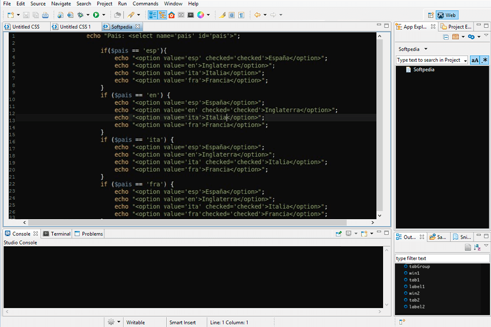491x327 pixels.
Task: Open the Commands menu
Action: 145,4
